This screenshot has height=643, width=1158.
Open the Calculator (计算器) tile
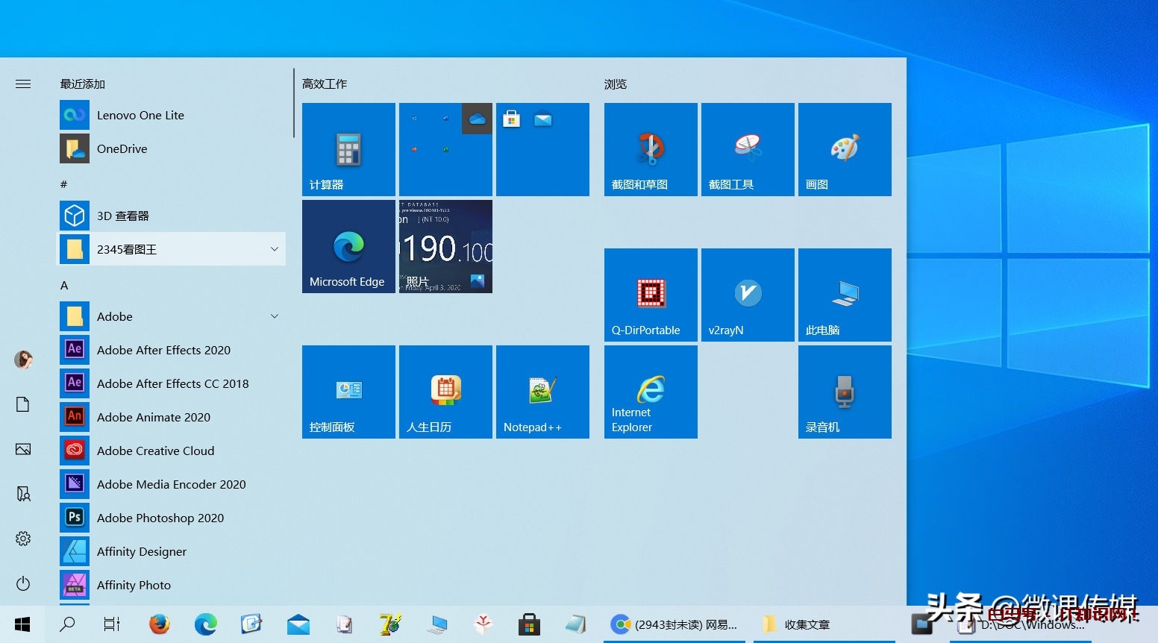(348, 149)
